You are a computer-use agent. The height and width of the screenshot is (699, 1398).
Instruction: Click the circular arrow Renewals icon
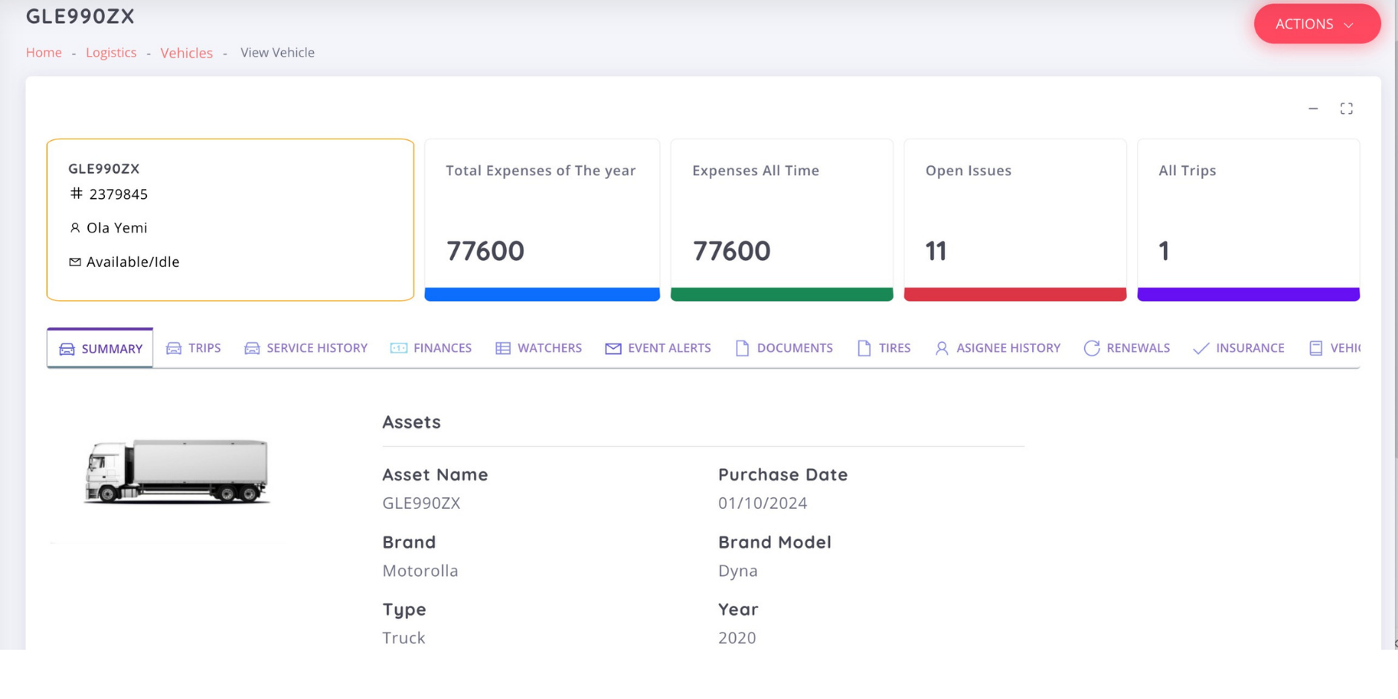(x=1092, y=348)
